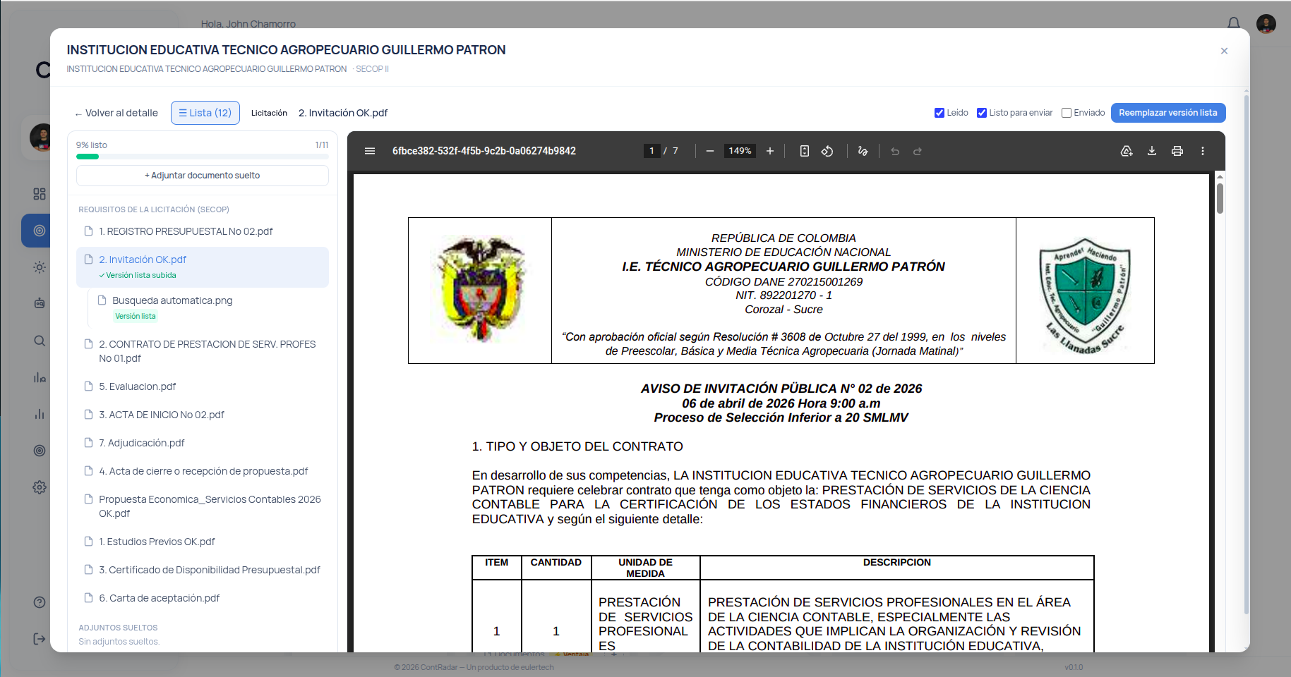Screen dimensions: 1291x677
Task: Zoom out the PDF with minus icon
Action: tap(710, 151)
